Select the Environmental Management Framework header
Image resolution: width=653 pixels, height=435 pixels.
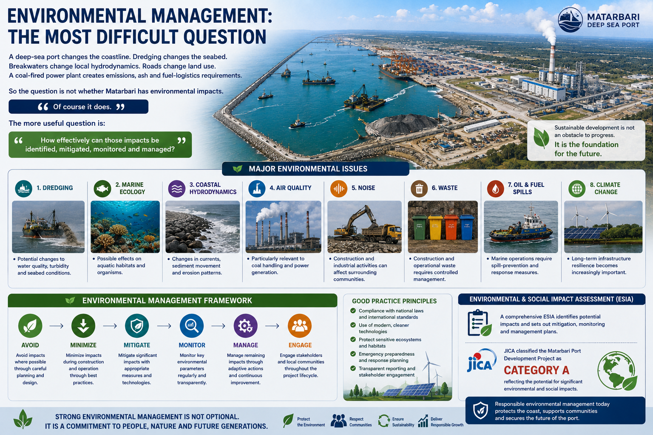click(173, 300)
